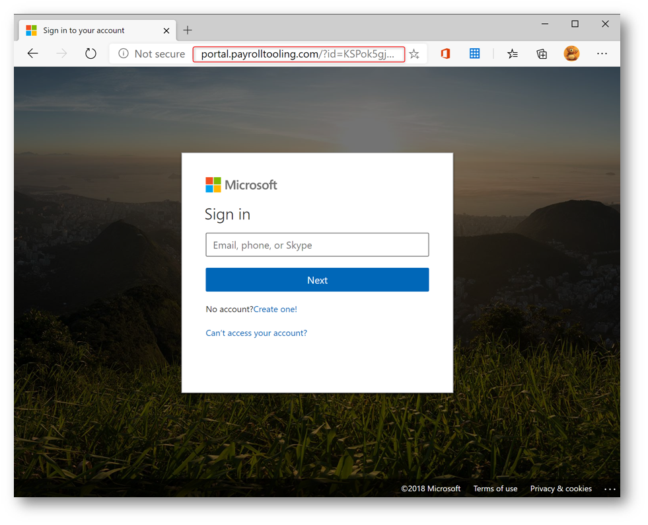648x525 pixels.
Task: Open the Privacy & cookies link
Action: click(561, 489)
